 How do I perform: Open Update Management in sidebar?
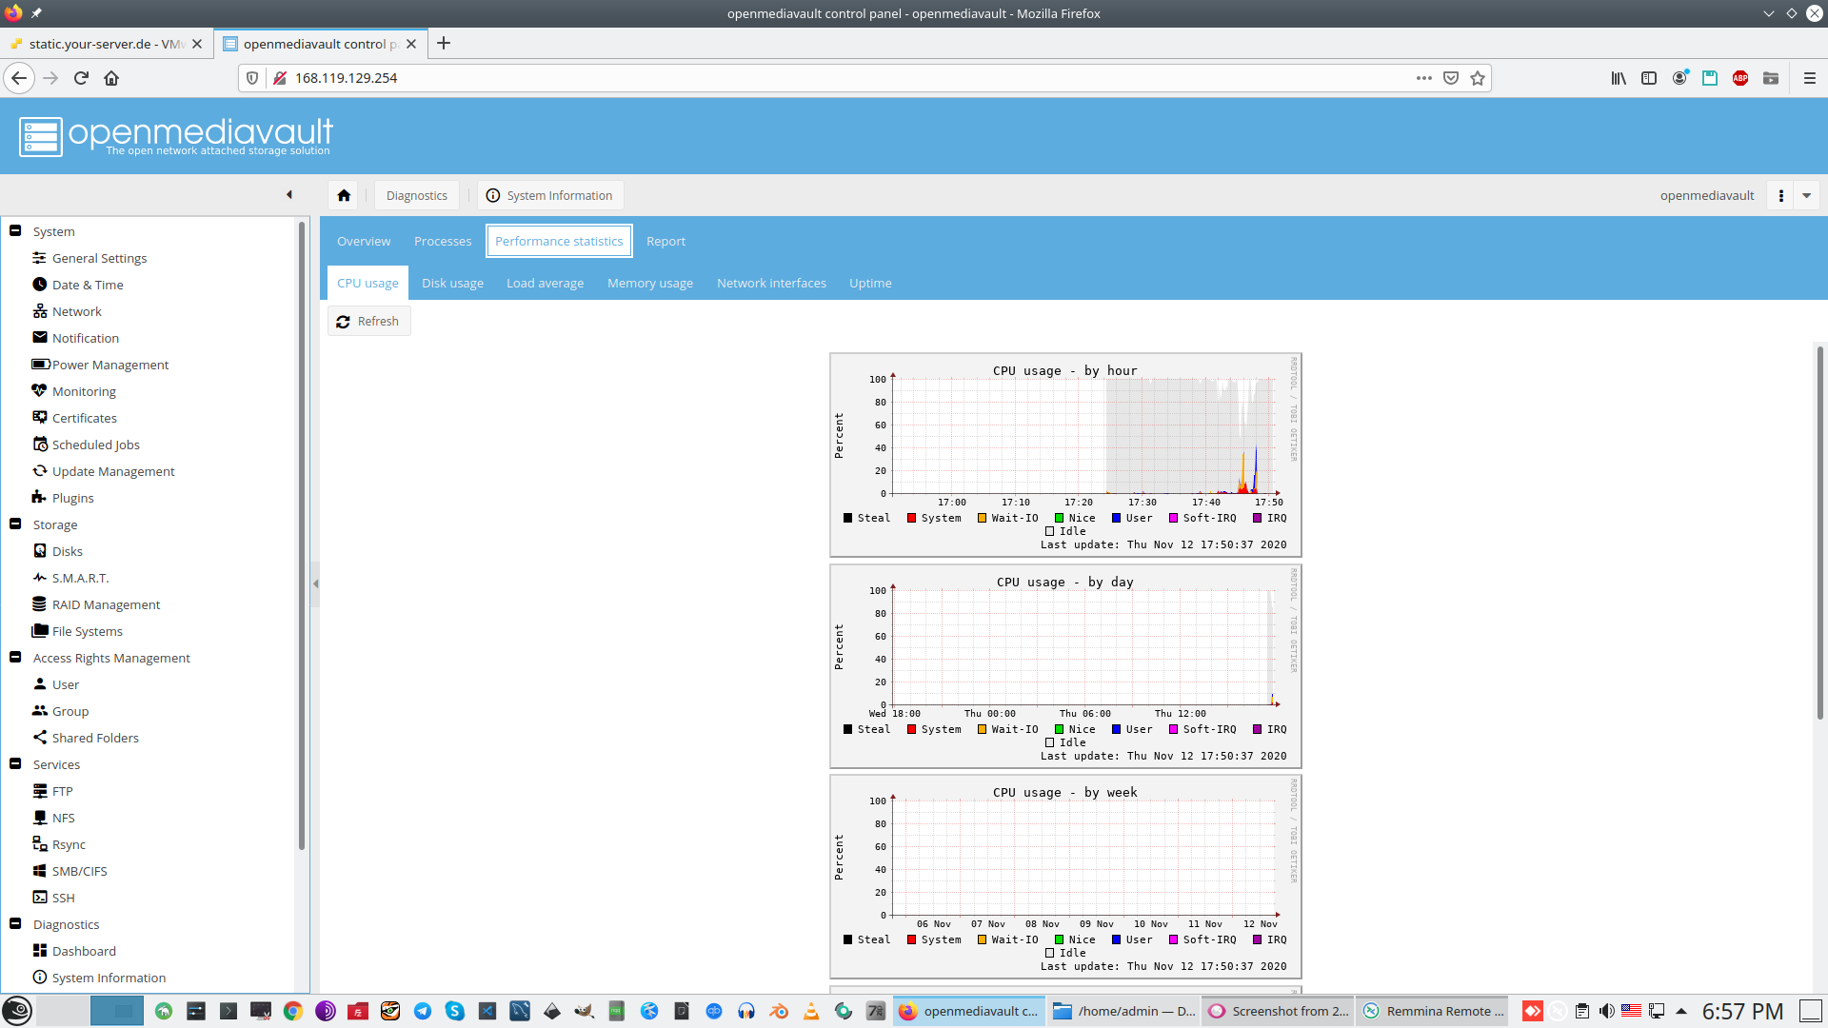pyautogui.click(x=113, y=471)
